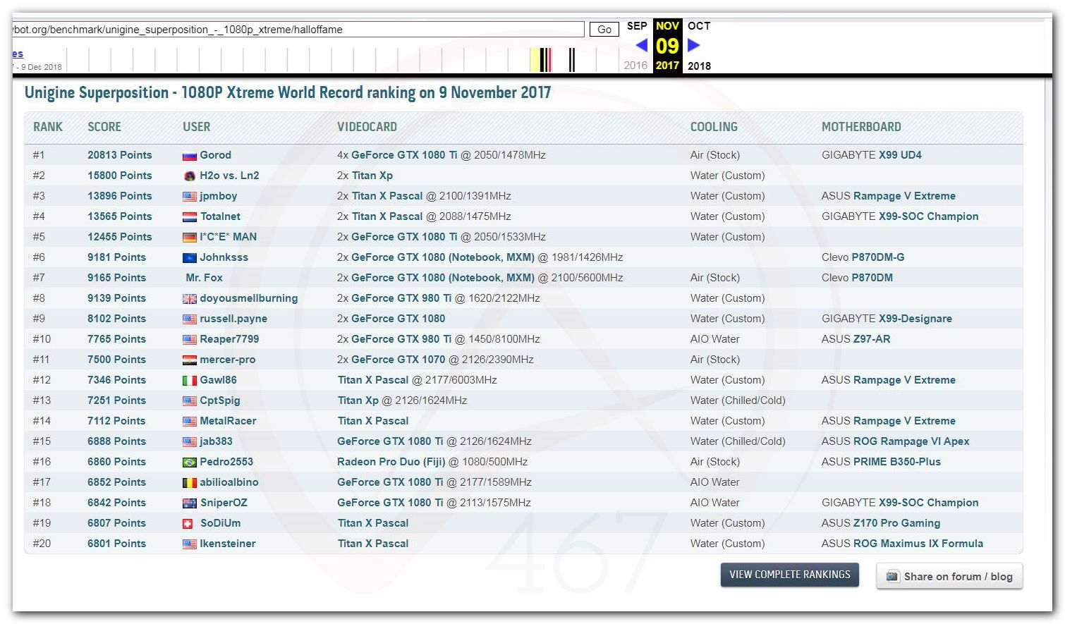Open user Gorod's profile link
Viewport: 1065px width, 624px height.
point(215,155)
